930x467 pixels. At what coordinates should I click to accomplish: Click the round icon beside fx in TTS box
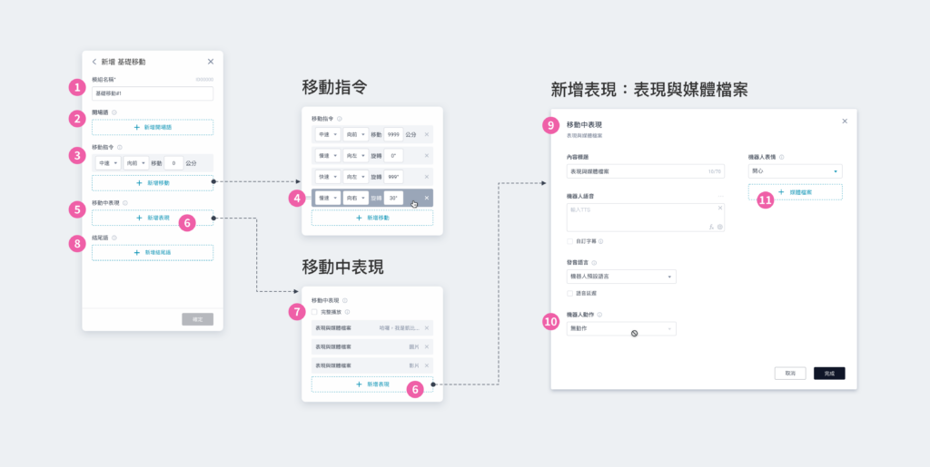coord(720,227)
